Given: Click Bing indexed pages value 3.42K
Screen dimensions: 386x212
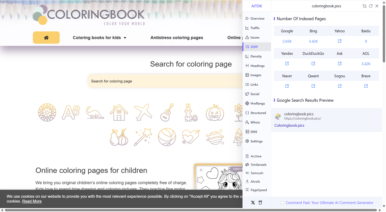Looking at the screenshot, I should click(x=313, y=41).
